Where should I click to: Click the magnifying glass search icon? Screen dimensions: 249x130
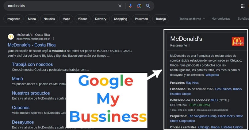tap(148, 6)
